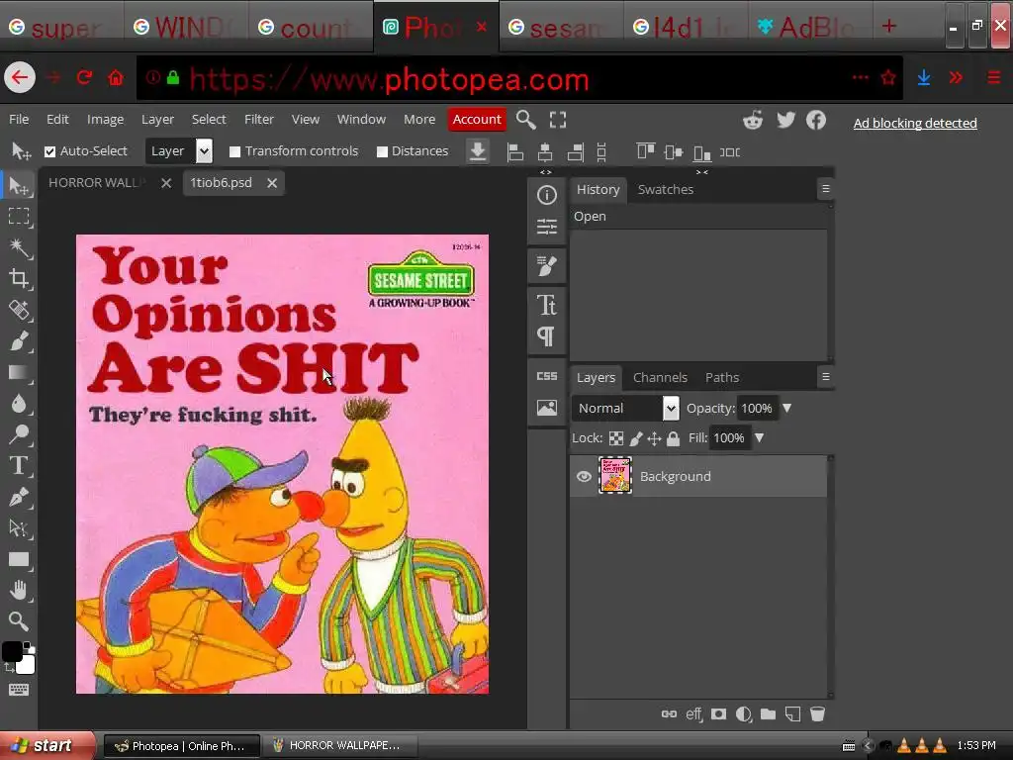
Task: Toggle the Auto-Select checkbox
Action: 49,151
